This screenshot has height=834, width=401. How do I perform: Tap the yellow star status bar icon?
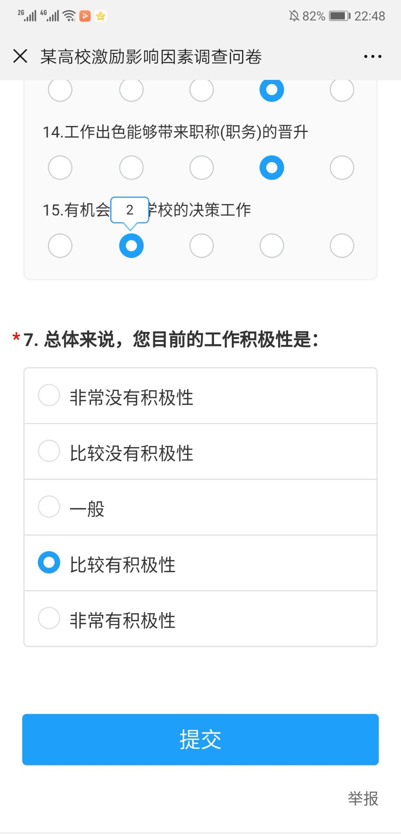pyautogui.click(x=101, y=17)
